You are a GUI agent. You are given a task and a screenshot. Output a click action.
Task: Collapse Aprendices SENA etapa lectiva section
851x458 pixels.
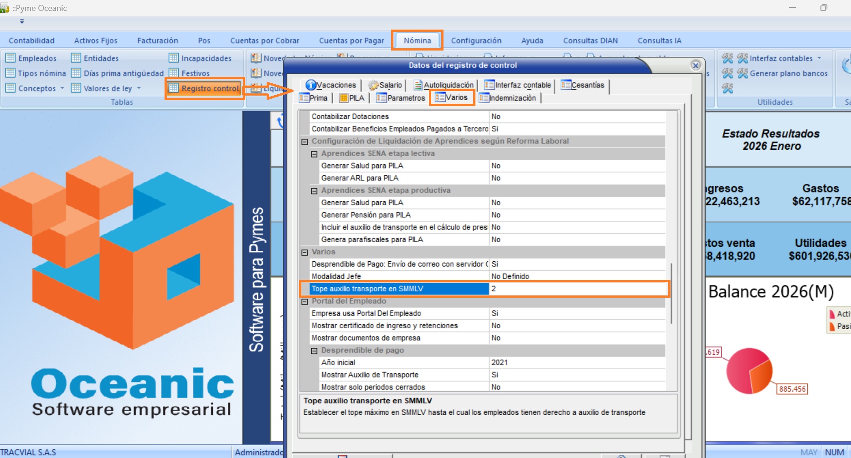pyautogui.click(x=314, y=154)
